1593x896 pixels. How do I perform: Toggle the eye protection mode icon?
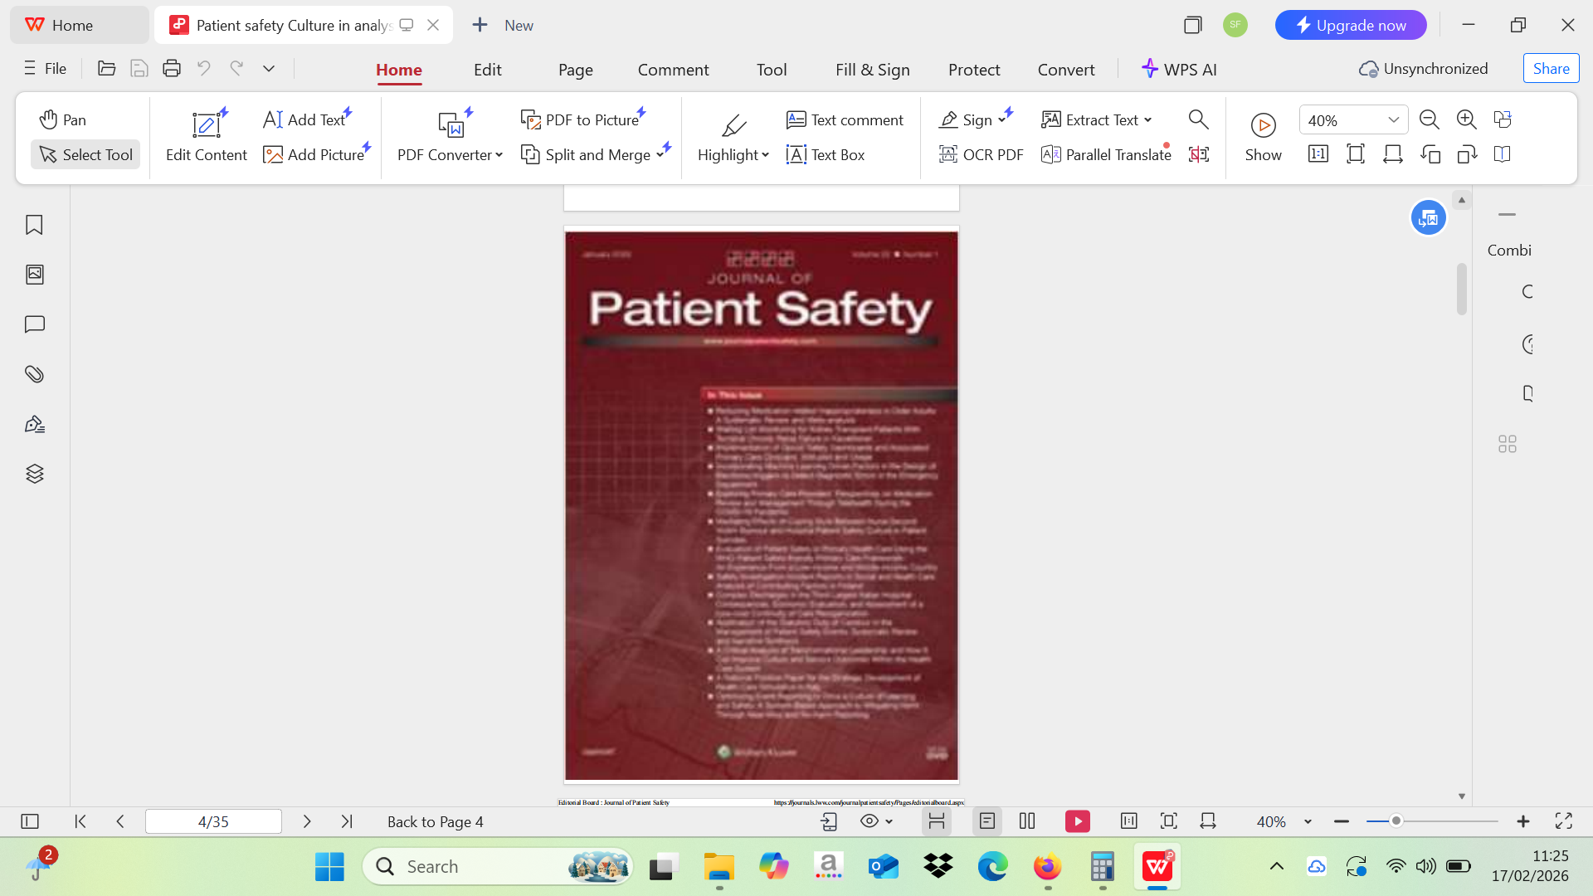click(x=870, y=821)
